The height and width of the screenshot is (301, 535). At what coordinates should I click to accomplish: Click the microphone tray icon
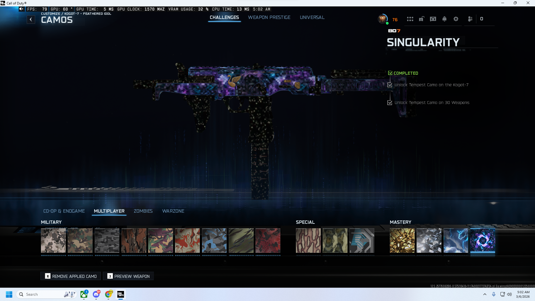pyautogui.click(x=494, y=294)
